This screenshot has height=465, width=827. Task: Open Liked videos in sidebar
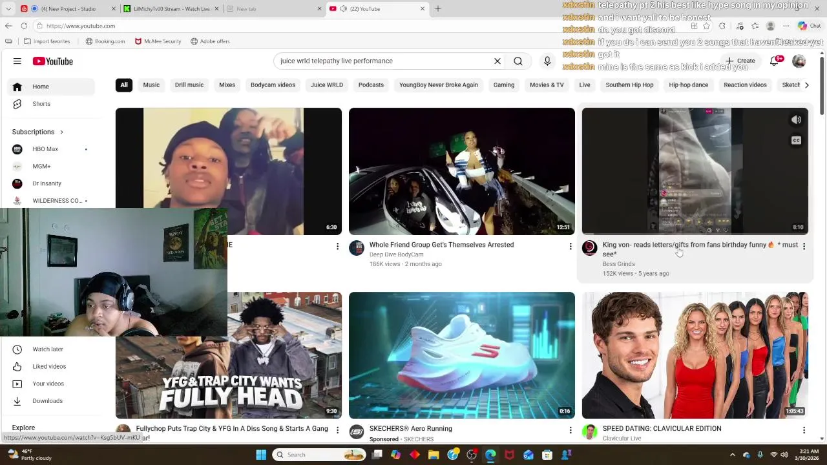click(x=52, y=367)
